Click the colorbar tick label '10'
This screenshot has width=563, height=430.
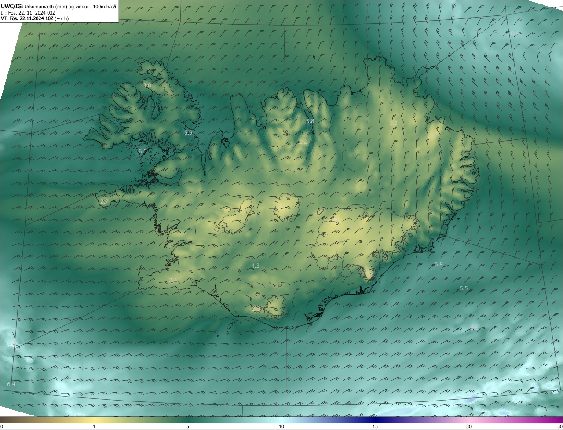pyautogui.click(x=281, y=426)
